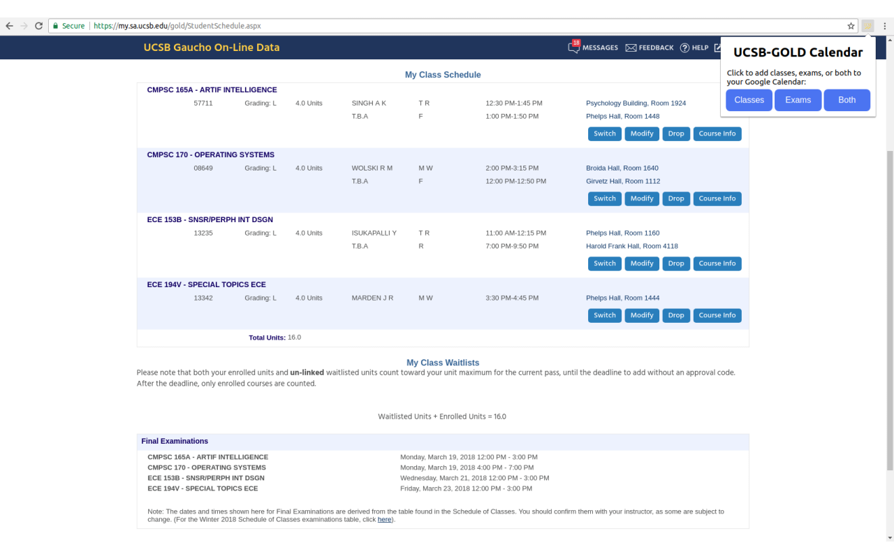894x559 pixels.
Task: Click instructor name SINGH A K
Action: click(x=369, y=103)
